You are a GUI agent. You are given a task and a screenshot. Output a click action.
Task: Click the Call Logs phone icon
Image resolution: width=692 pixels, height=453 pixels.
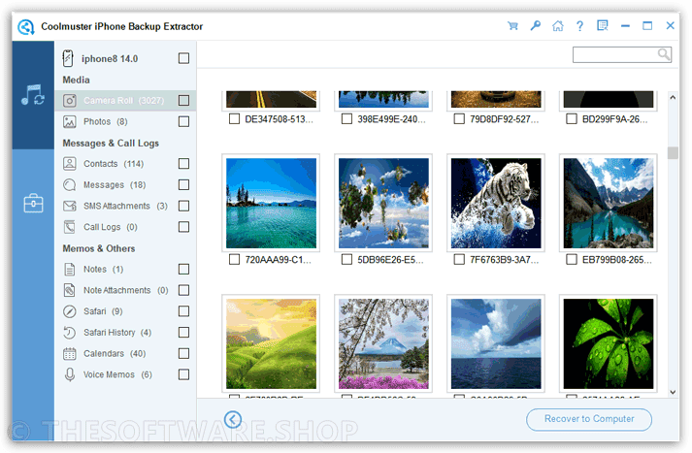click(69, 227)
